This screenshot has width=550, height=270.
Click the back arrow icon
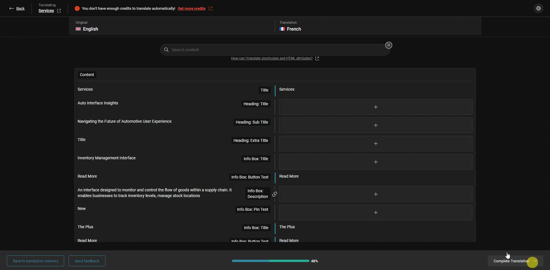pos(11,8)
